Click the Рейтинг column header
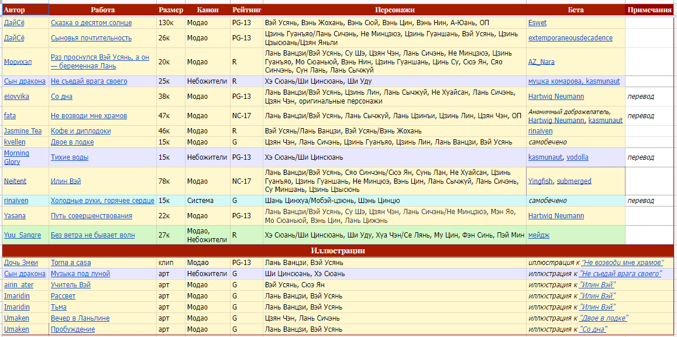Viewport: 677px width, 337px height. point(246,9)
